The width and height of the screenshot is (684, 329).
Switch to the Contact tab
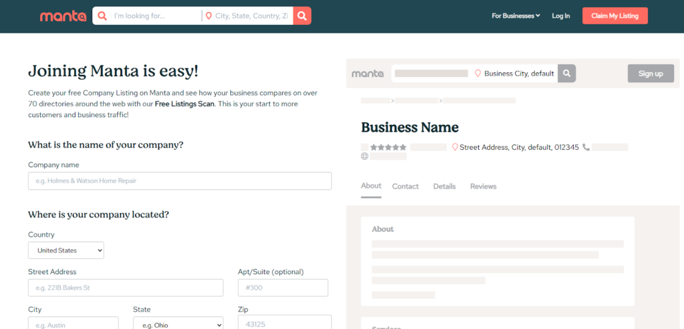pyautogui.click(x=405, y=187)
